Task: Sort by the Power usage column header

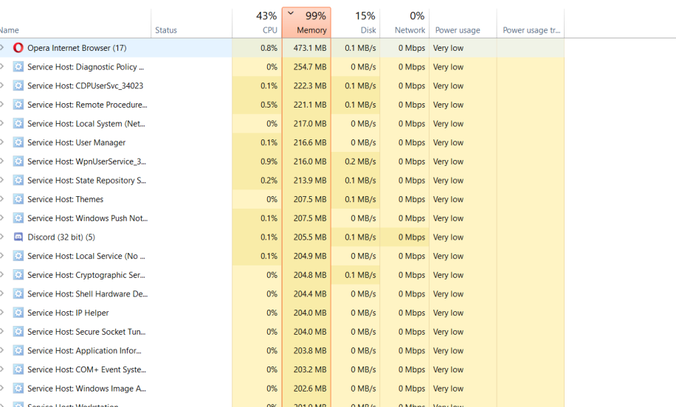Action: coord(463,22)
